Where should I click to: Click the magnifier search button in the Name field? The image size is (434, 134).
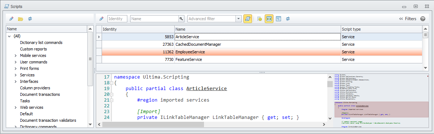click(181, 19)
